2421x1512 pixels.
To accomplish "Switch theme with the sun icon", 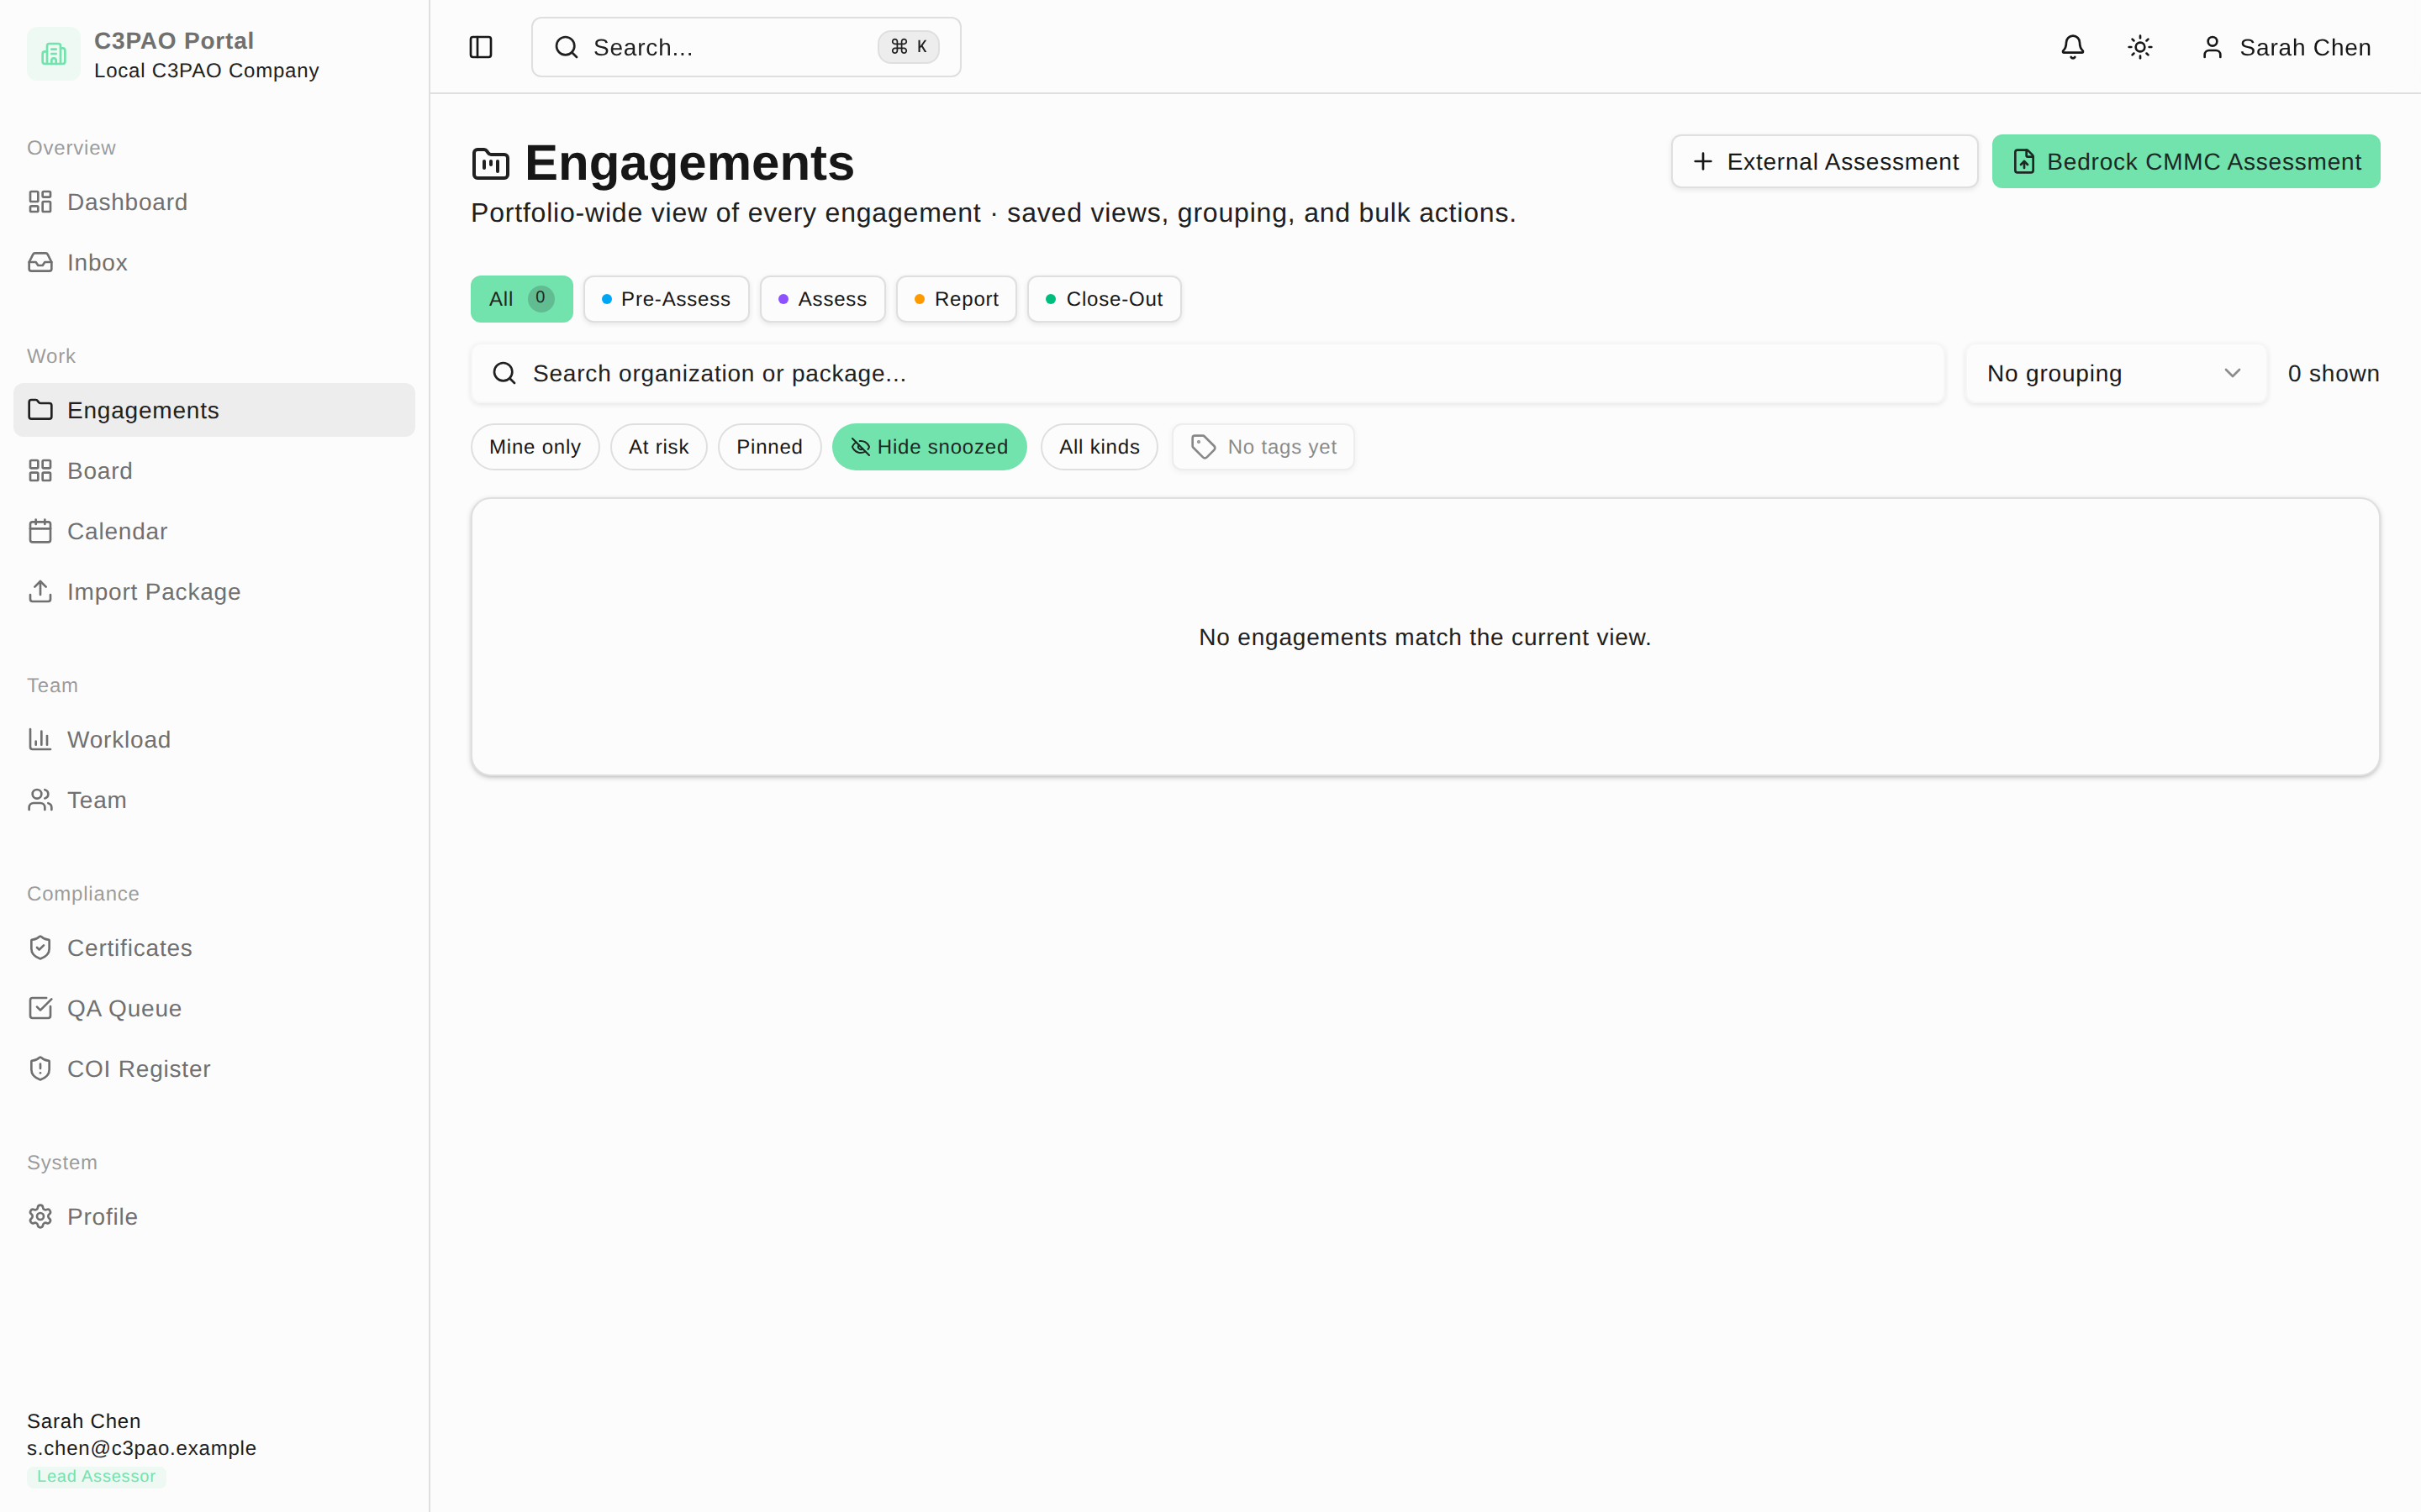I will tap(2139, 47).
